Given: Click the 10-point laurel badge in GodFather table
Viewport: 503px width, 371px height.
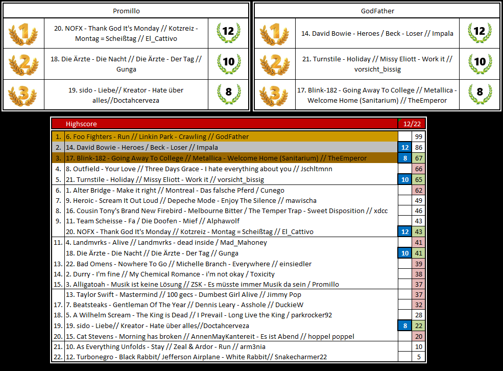Looking at the screenshot, I should pos(480,63).
